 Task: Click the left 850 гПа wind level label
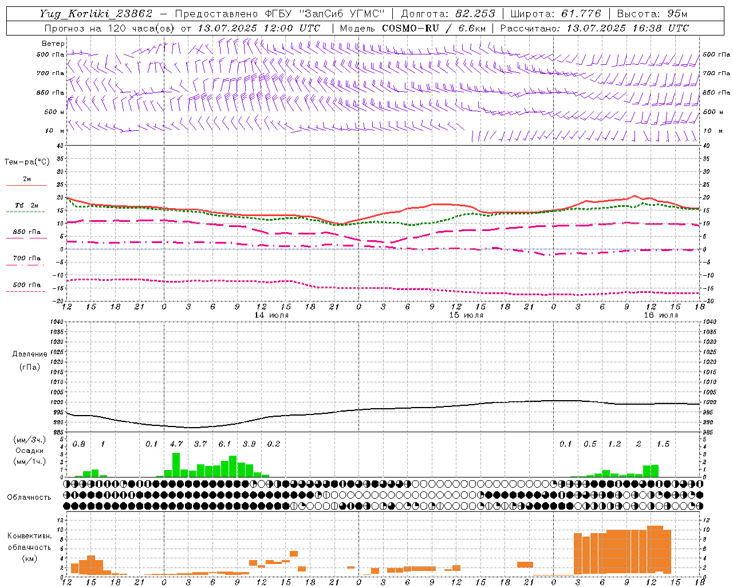click(x=50, y=92)
